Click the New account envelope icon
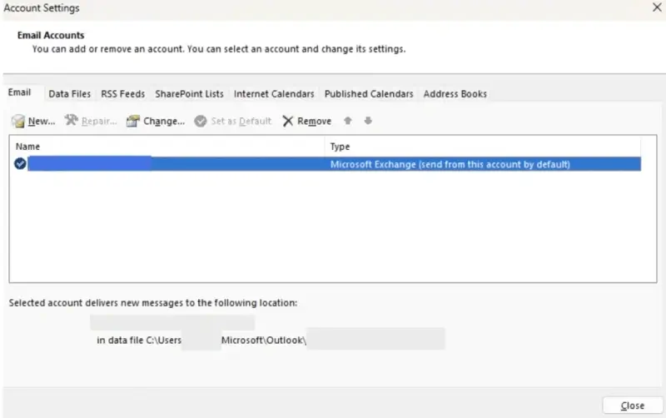 pyautogui.click(x=18, y=121)
